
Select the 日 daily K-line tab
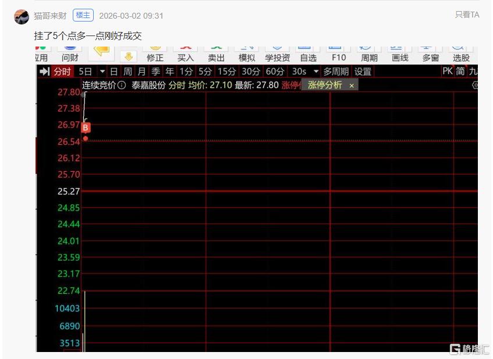click(114, 72)
